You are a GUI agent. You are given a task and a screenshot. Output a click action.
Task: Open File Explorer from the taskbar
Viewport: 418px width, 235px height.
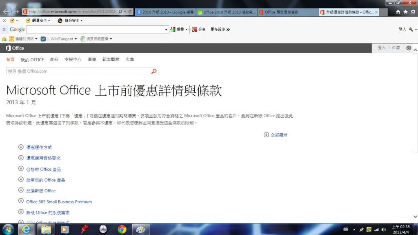point(46,229)
